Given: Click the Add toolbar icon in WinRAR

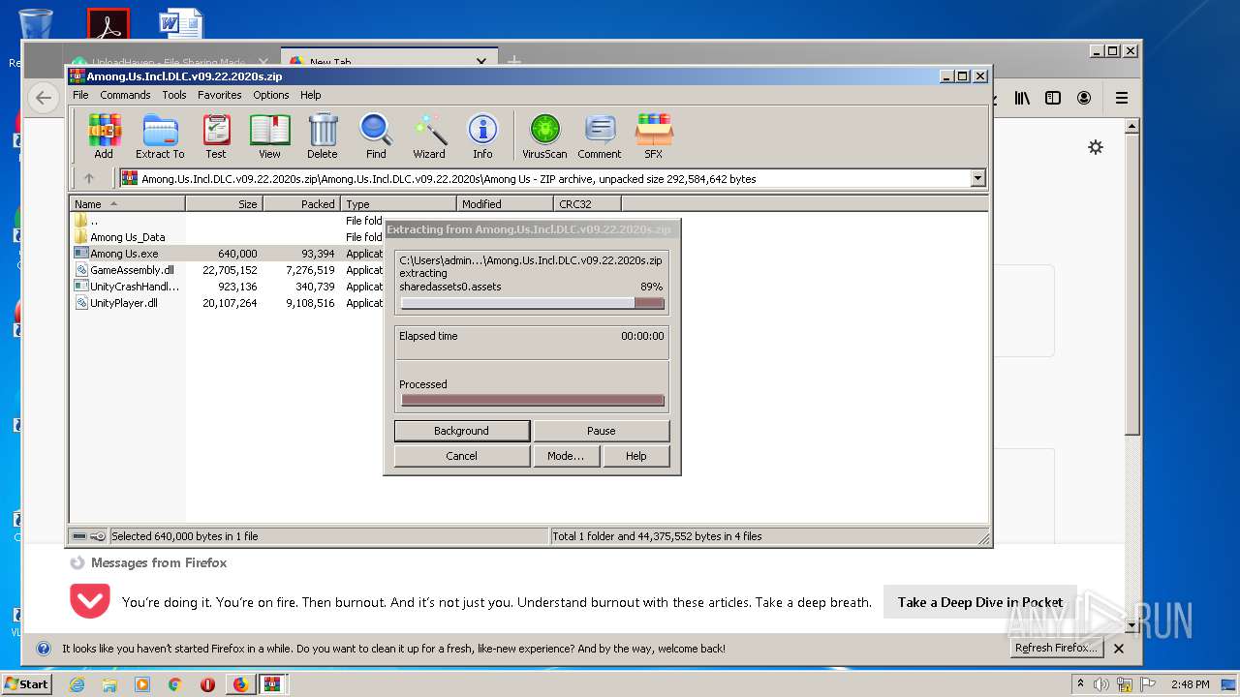Looking at the screenshot, I should (104, 136).
